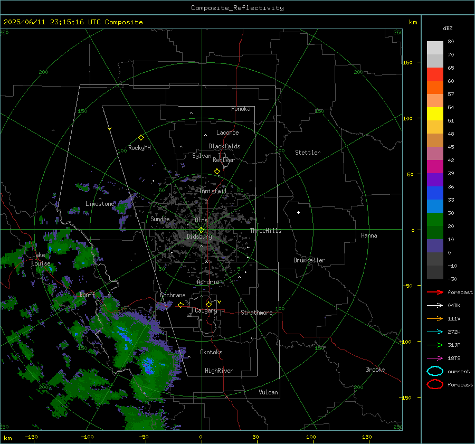Click the Blackfalds city label
Screen dimensions: 475x444
click(x=224, y=146)
